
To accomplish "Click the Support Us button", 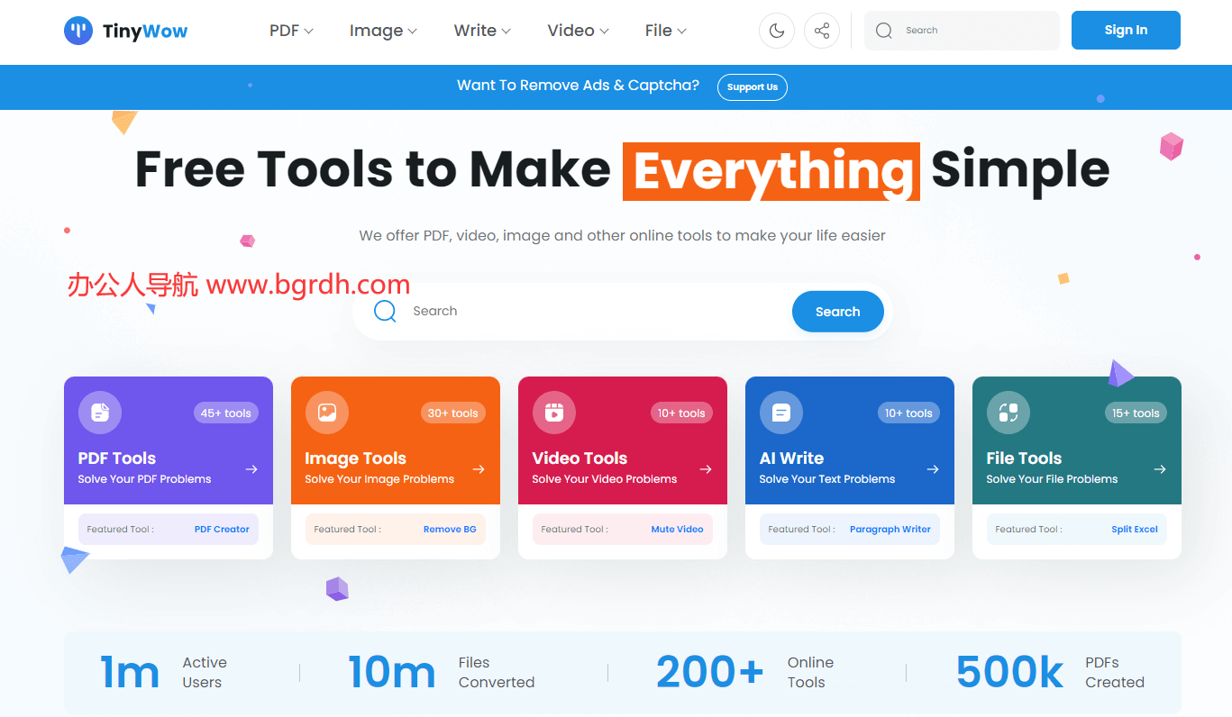I will pos(752,87).
